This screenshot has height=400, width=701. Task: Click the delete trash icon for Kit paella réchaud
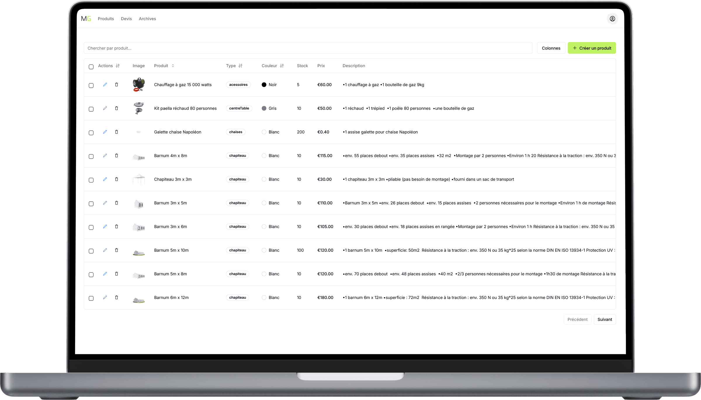coord(117,108)
